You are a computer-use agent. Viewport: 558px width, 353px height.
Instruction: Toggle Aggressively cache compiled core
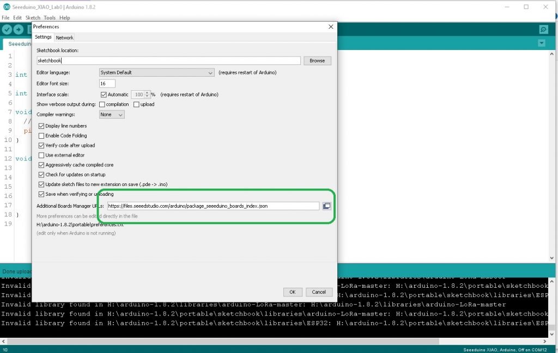(x=41, y=165)
